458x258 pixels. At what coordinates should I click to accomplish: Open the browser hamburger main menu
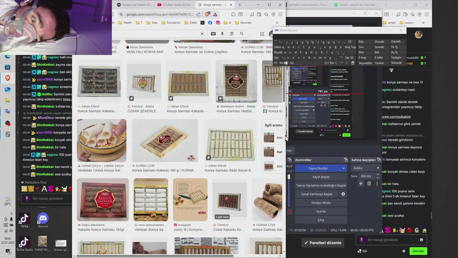click(281, 14)
